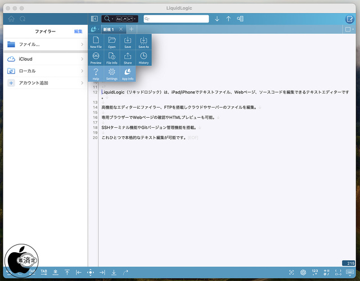Open the 123 numbers input panel
Screen dimensions: 360x281
315,272
